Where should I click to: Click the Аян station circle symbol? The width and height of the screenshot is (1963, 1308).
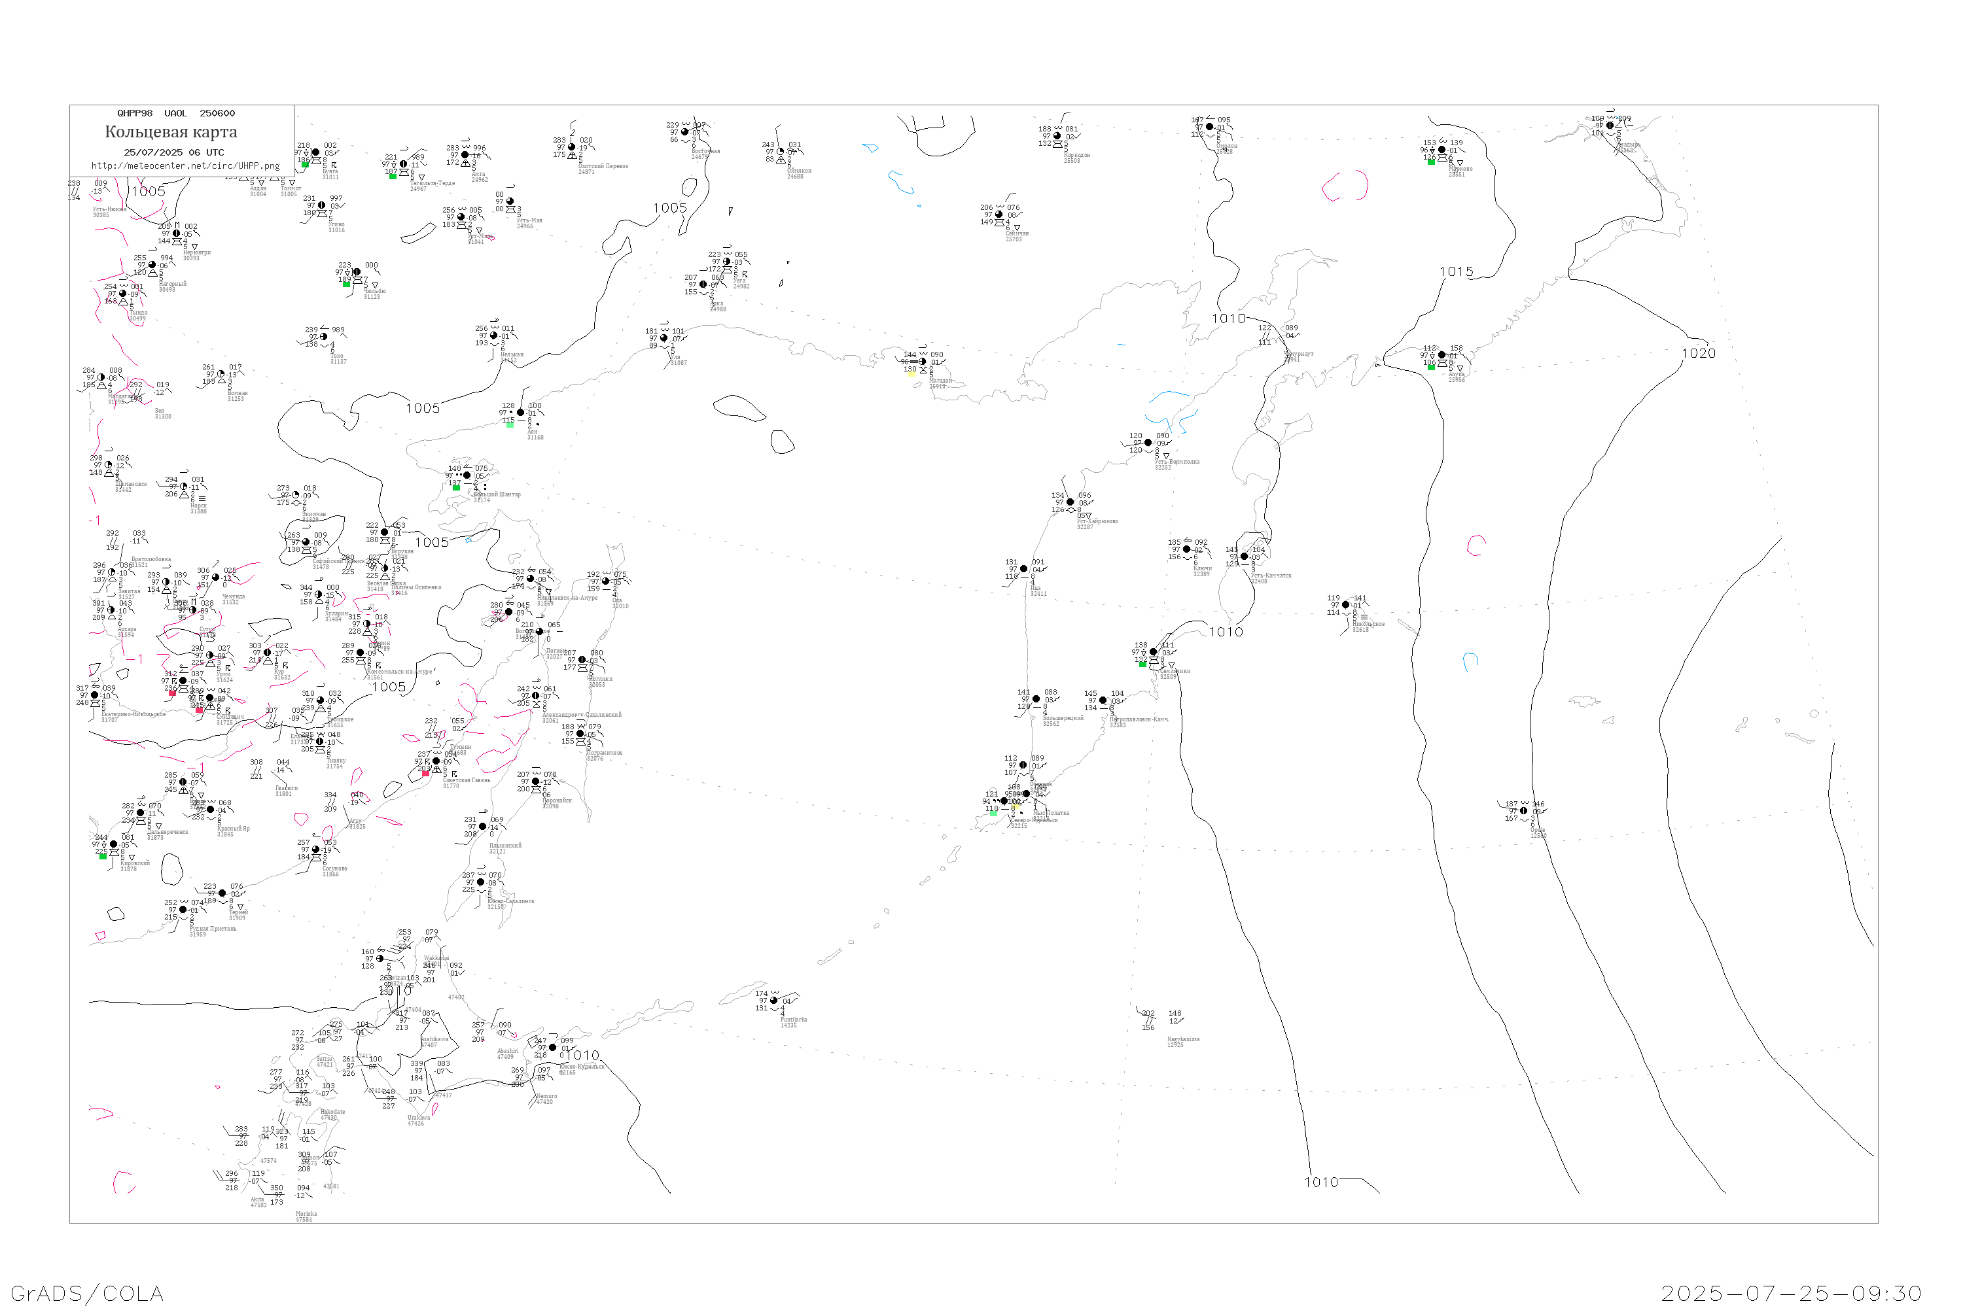521,413
